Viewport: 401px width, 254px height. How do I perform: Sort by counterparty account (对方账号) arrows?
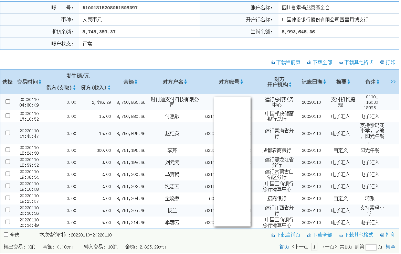[x=242, y=82]
